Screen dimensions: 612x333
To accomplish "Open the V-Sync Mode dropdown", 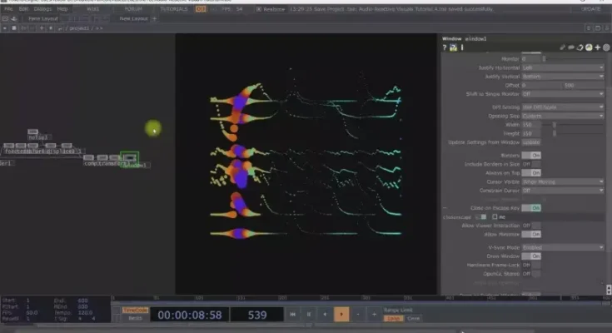I will tap(562, 247).
